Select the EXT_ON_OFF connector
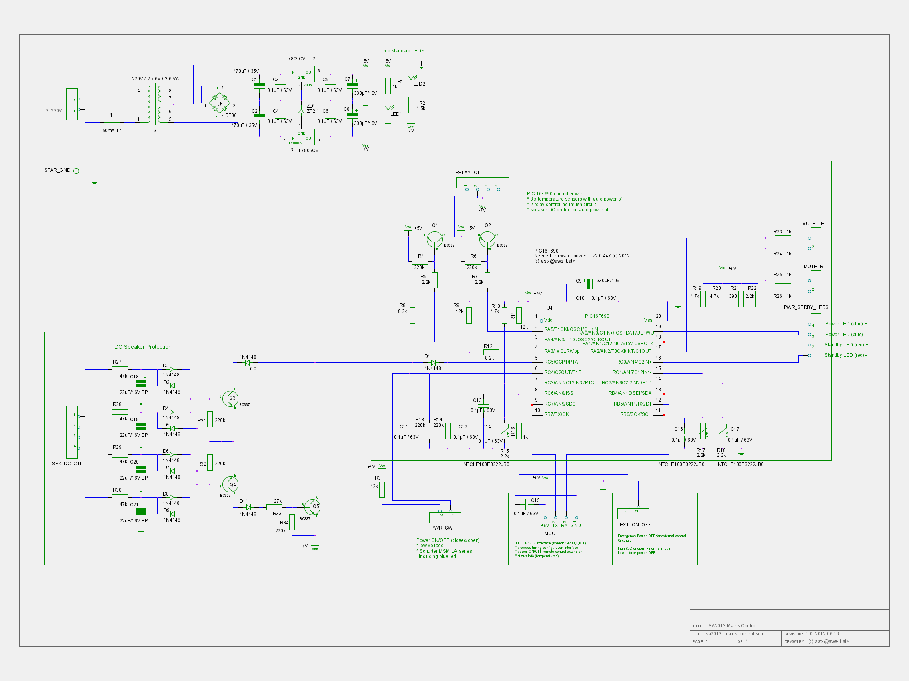Viewport: 909px width, 681px height. [633, 514]
